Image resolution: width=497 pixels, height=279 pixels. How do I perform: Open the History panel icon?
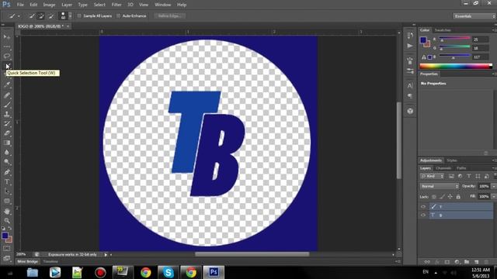410,35
